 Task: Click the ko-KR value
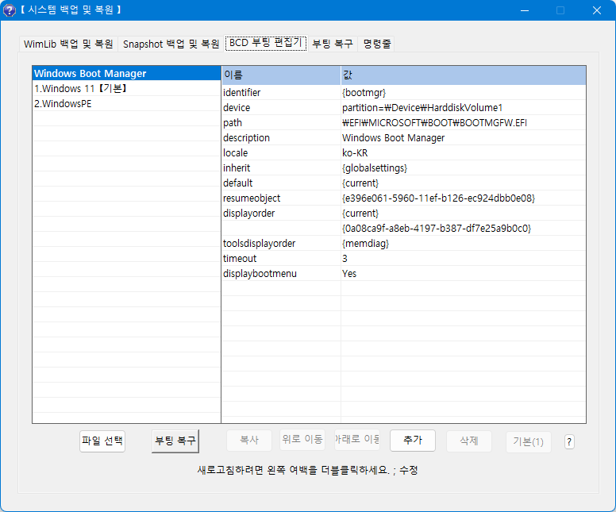355,153
